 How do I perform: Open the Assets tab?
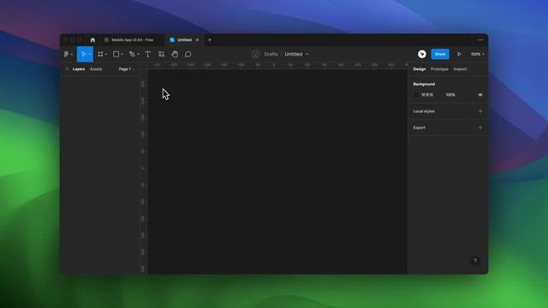click(x=96, y=69)
